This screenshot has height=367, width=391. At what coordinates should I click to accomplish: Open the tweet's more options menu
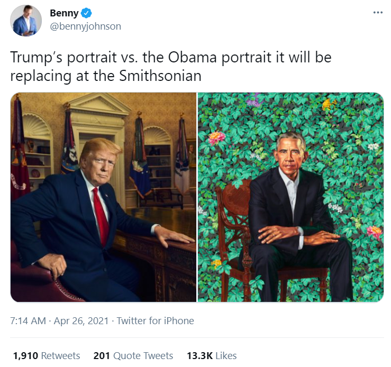378,13
